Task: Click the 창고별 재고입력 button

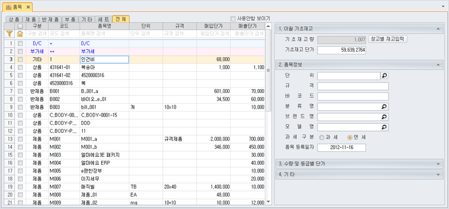Action: [387, 39]
